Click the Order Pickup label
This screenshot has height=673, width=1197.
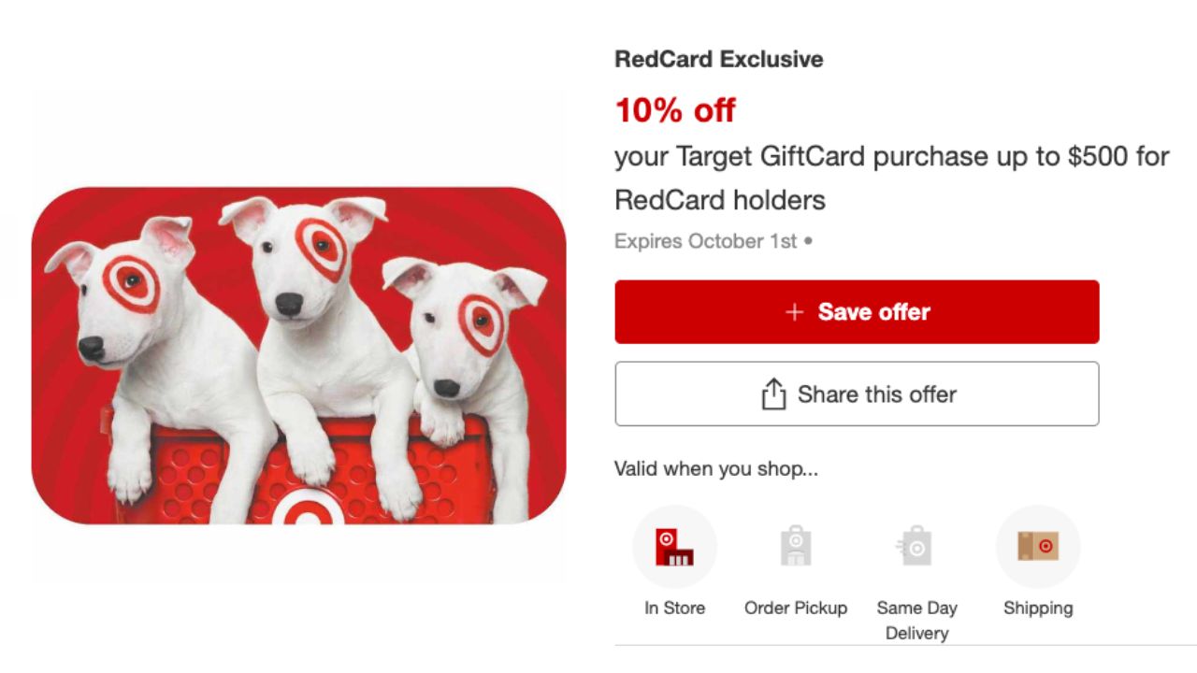click(x=796, y=609)
